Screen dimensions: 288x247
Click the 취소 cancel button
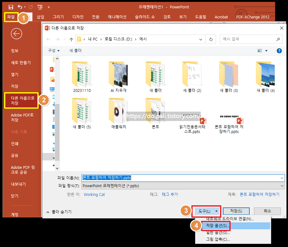coord(267,211)
